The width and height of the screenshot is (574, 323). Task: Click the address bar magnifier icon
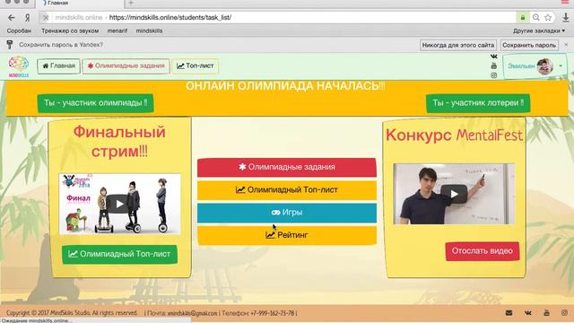(536, 18)
